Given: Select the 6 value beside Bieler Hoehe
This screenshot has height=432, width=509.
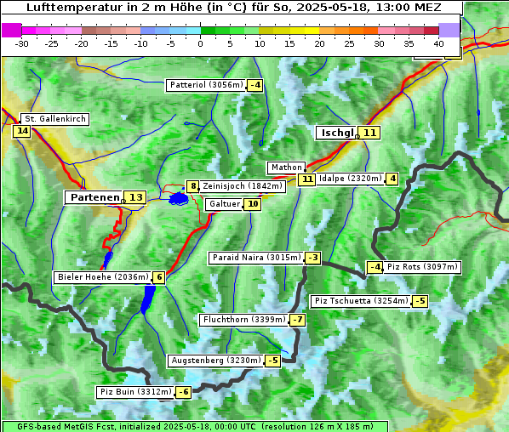Looking at the screenshot, I should (158, 277).
